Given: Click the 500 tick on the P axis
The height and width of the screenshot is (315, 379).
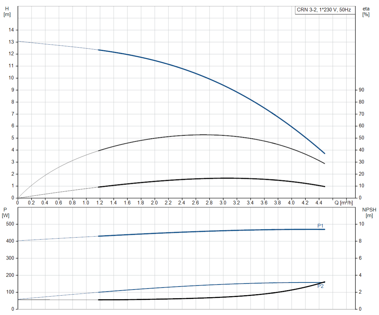Looking at the screenshot, I should point(10,224).
